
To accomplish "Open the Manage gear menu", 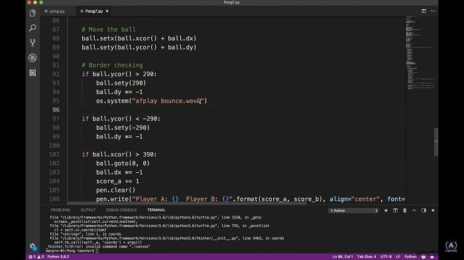I will point(32,246).
